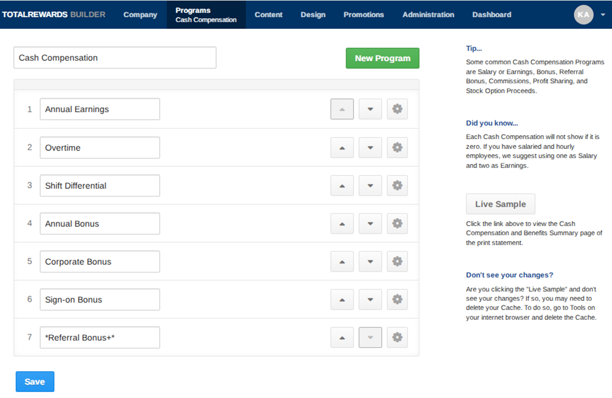
Task: Click 'Don't see your changes?' heading
Action: tap(510, 275)
